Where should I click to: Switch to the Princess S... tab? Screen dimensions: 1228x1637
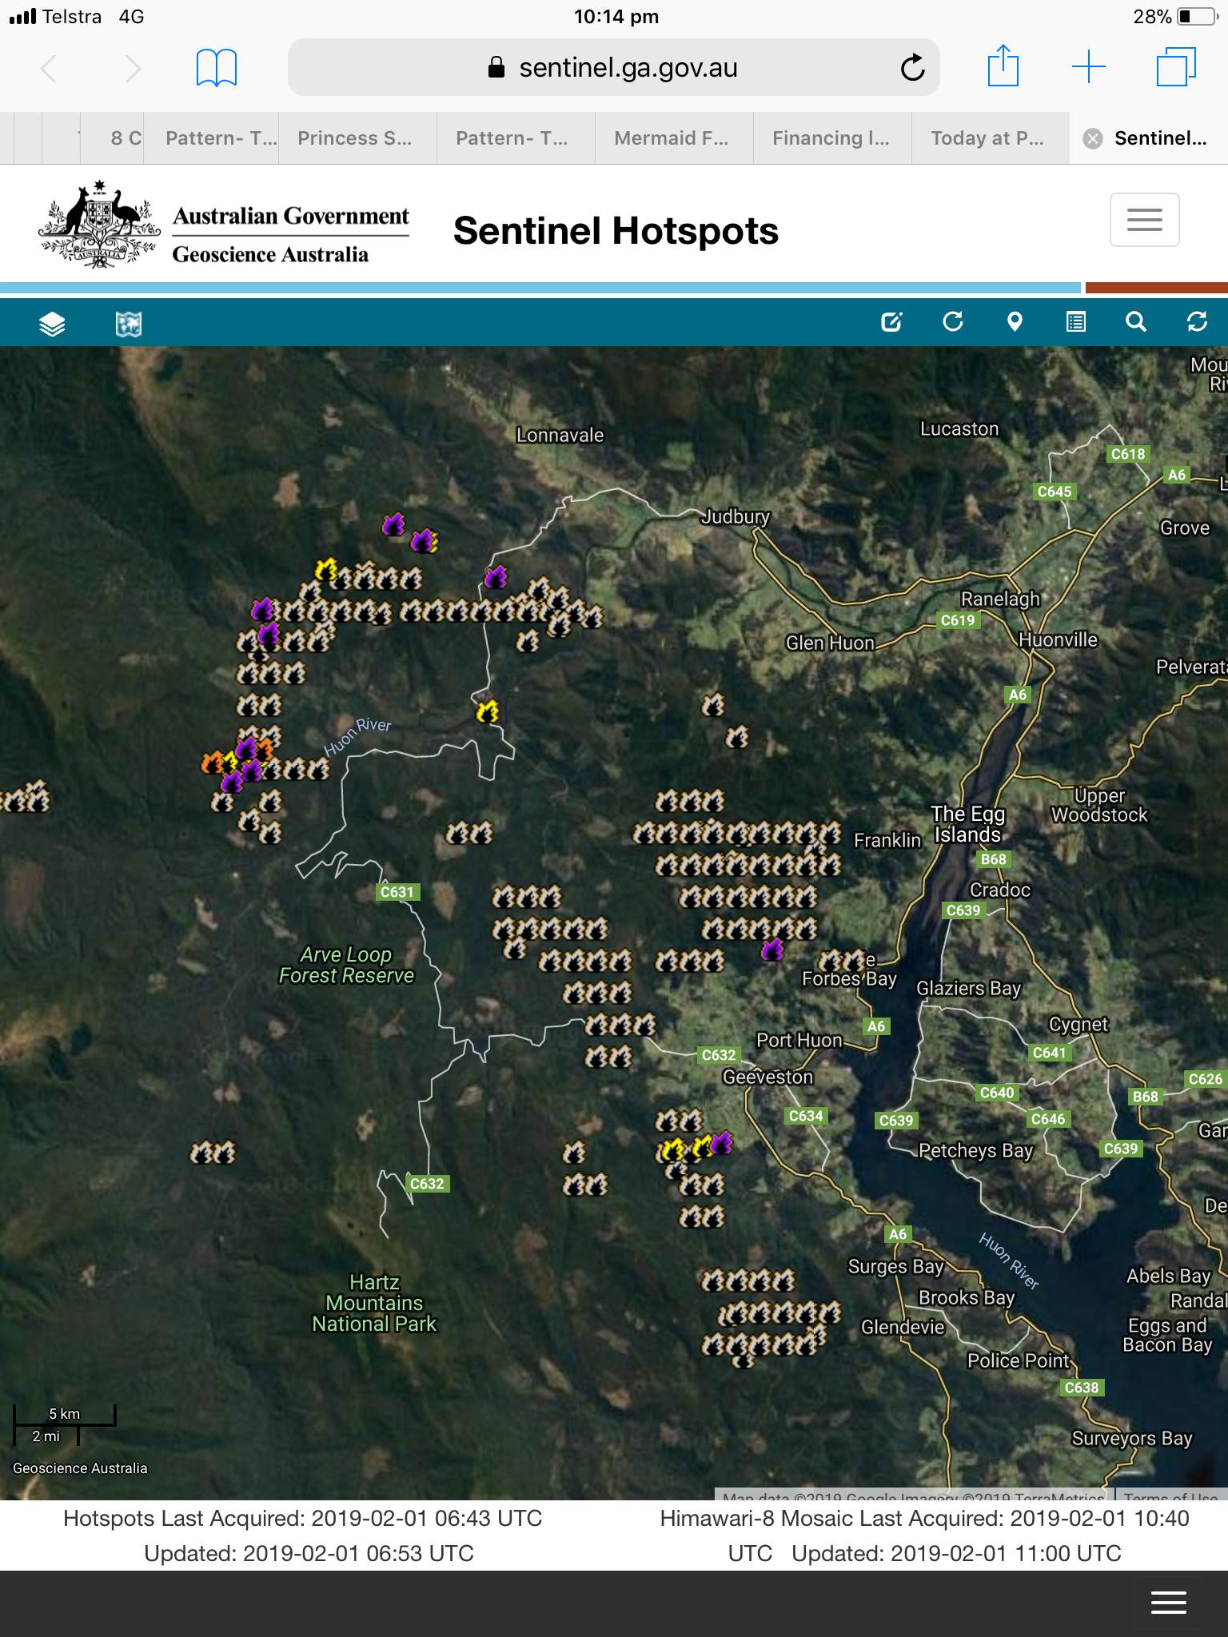355,138
